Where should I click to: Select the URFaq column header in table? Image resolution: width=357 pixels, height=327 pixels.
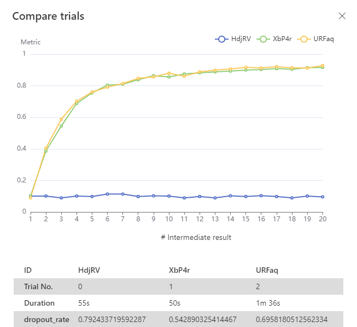coord(266,270)
